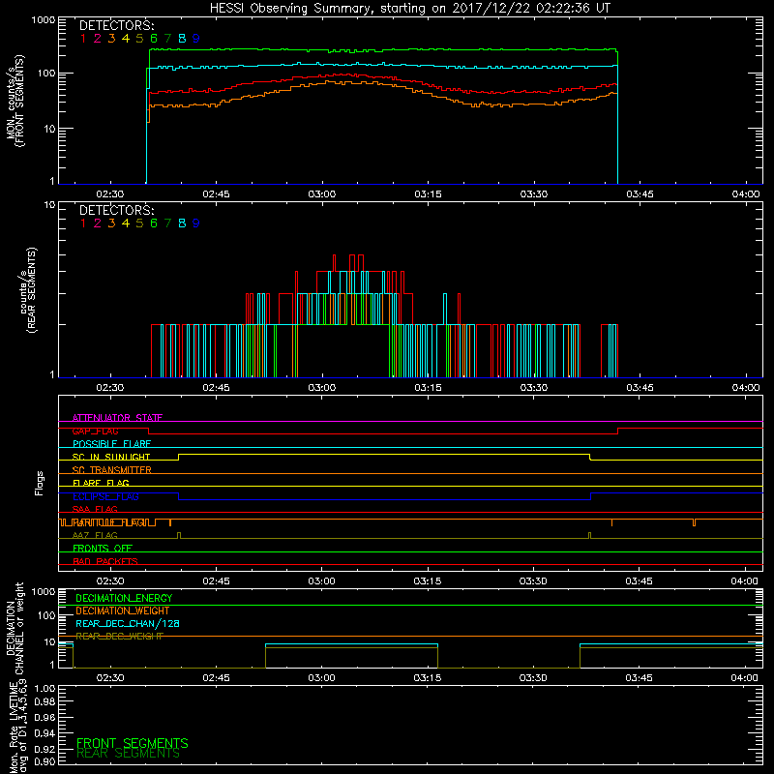Click the REAR SEGMENTS livetime legend text
774x774 pixels.
(128, 754)
